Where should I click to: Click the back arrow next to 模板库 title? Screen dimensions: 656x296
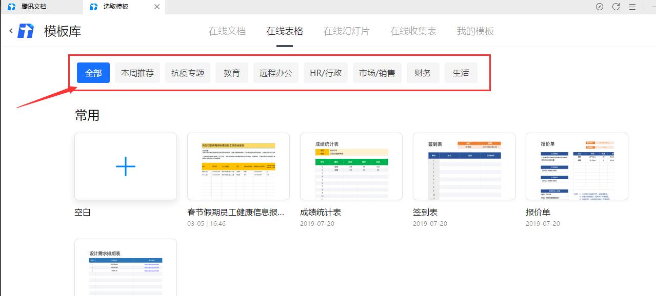[x=10, y=31]
